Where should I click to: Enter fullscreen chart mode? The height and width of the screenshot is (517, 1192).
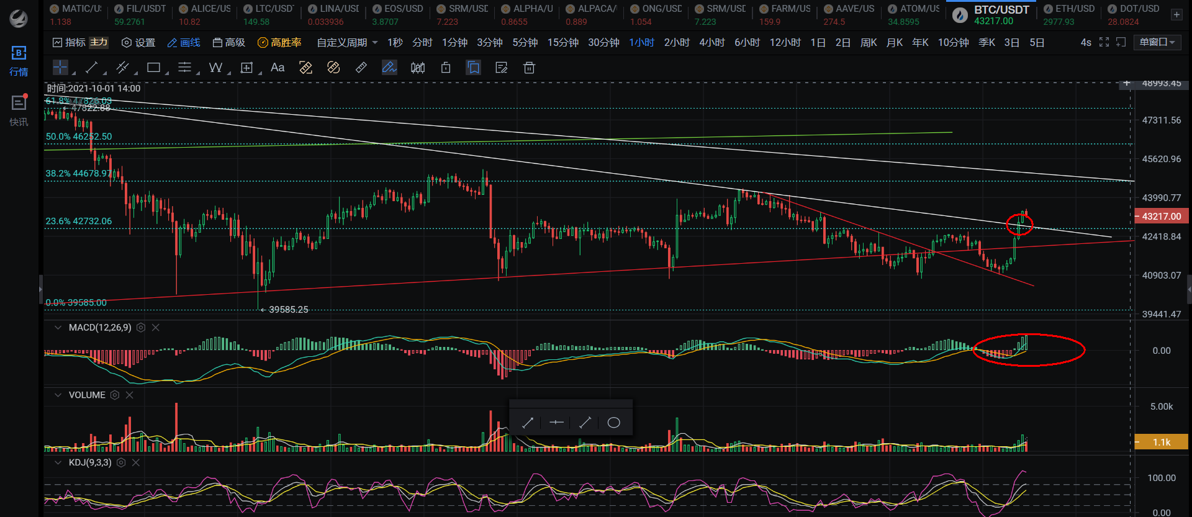click(x=1104, y=42)
